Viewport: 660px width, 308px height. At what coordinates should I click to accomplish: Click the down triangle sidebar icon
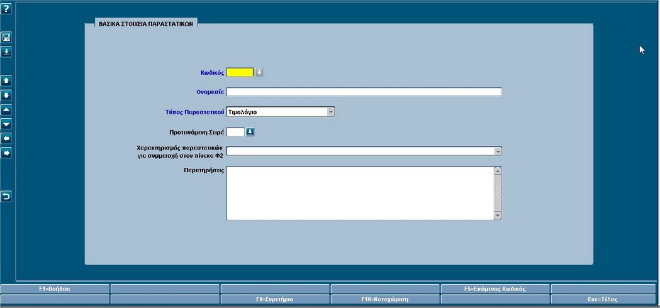pos(7,124)
